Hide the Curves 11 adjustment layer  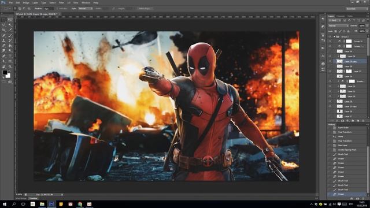tap(330, 41)
